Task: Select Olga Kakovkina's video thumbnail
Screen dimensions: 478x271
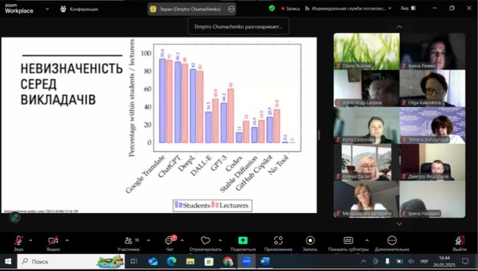Action: [432, 88]
